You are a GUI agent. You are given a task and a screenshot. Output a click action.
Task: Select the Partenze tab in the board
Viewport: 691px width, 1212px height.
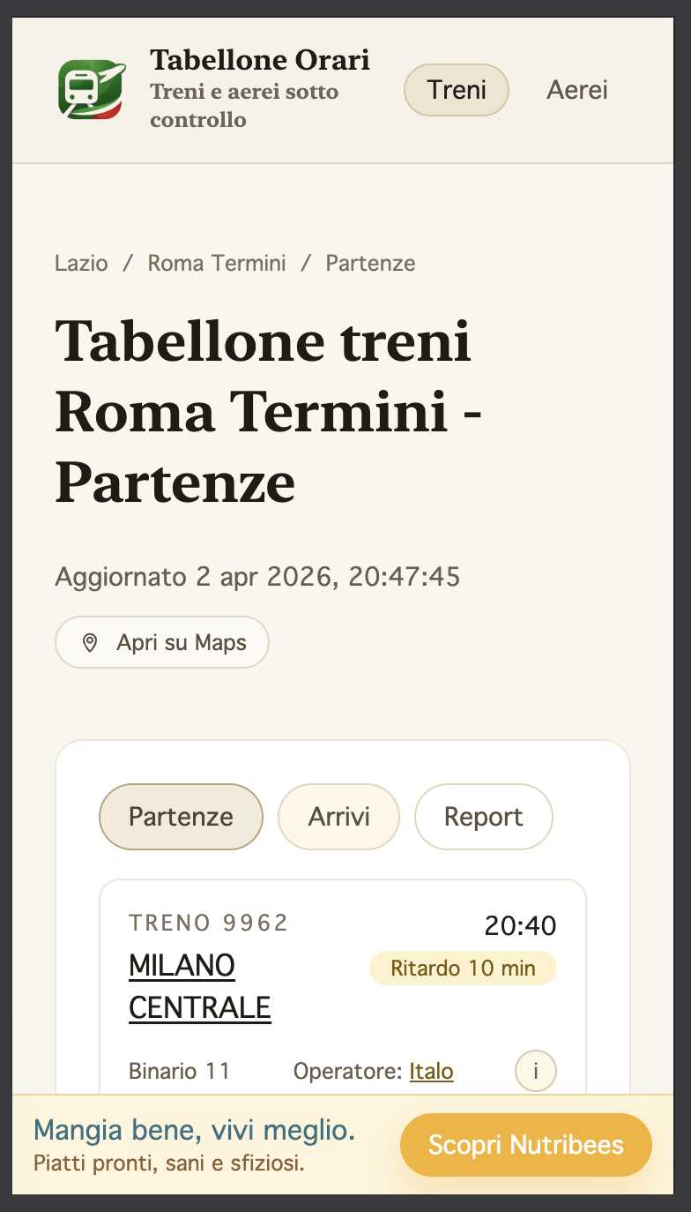[x=180, y=816]
